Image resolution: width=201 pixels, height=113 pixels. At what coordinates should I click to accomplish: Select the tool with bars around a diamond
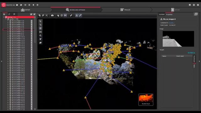pos(41,32)
